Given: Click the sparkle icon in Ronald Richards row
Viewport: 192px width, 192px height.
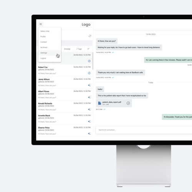Looking at the screenshot, I should coord(89,109).
